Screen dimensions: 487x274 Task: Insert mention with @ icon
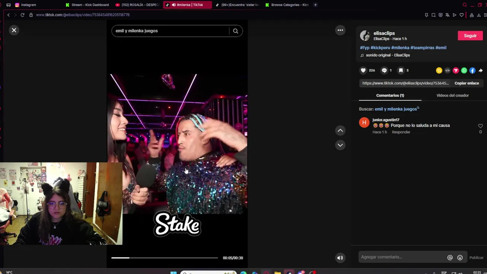[x=450, y=258]
